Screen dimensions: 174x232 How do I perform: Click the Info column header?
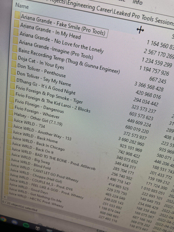pyautogui.click(x=137, y=2)
